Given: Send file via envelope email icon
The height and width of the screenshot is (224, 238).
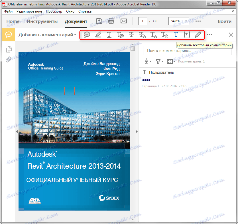Looking at the screenshot, I should tap(123, 21).
